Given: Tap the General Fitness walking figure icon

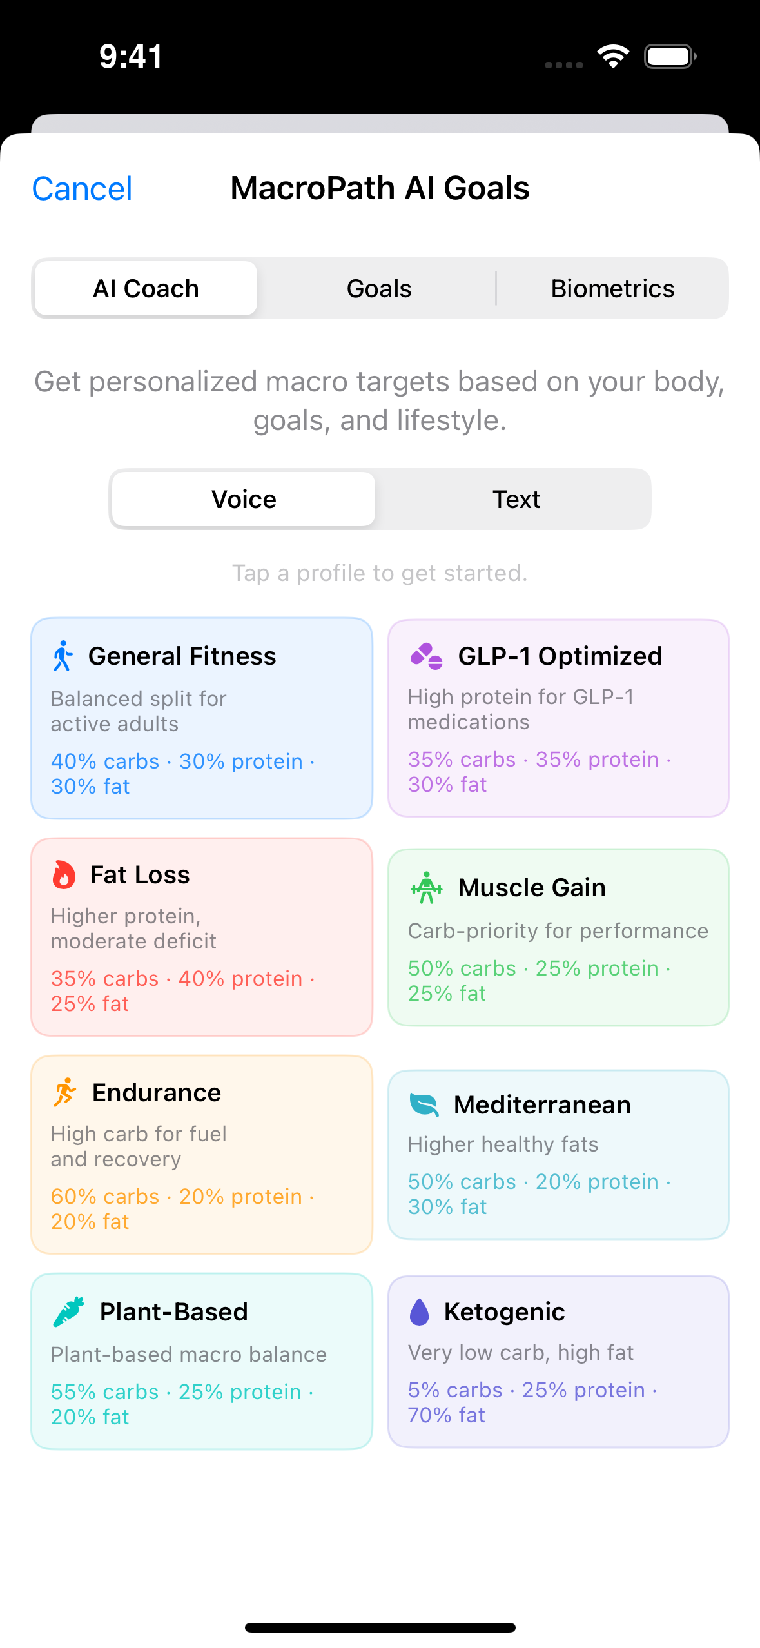Looking at the screenshot, I should click(63, 656).
